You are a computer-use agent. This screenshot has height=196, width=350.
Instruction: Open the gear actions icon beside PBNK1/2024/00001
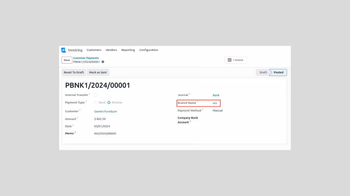click(x=103, y=62)
